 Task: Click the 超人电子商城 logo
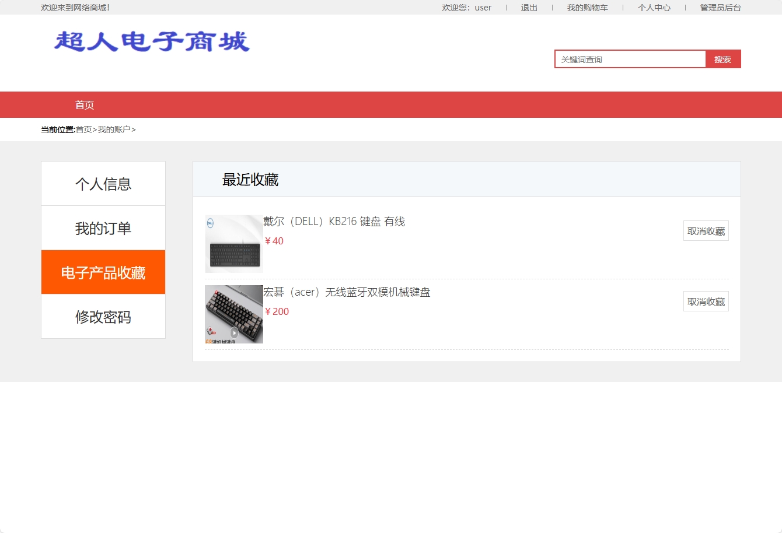(151, 42)
